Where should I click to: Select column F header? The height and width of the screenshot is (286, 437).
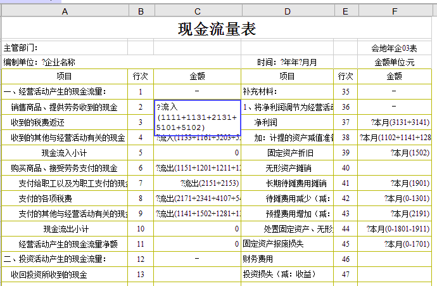click(x=395, y=10)
